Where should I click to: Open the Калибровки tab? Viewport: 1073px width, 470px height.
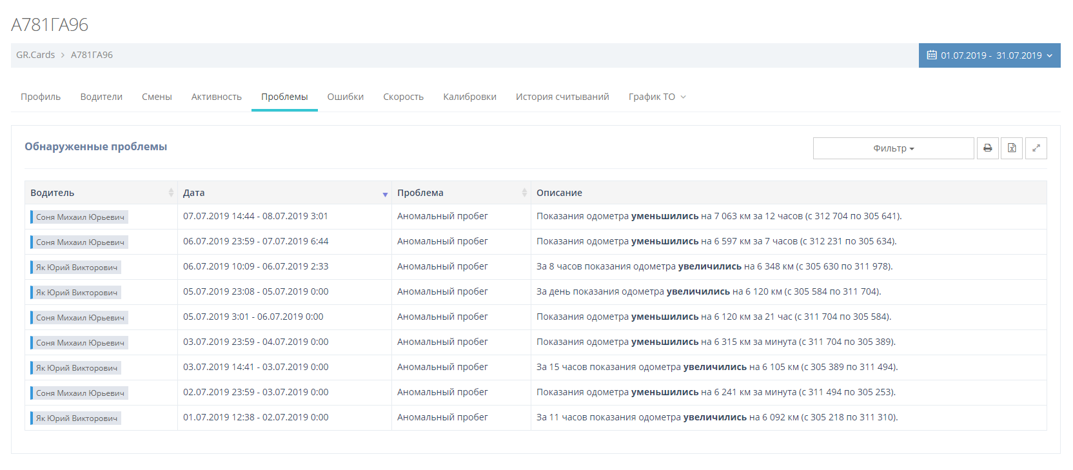pyautogui.click(x=469, y=97)
